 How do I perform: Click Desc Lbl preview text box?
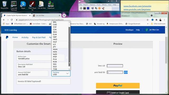[115, 66]
